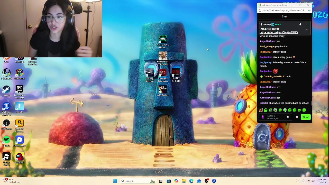Select the first face emote in emote row
Image resolution: width=329 pixels, height=185 pixels.
coord(261,110)
